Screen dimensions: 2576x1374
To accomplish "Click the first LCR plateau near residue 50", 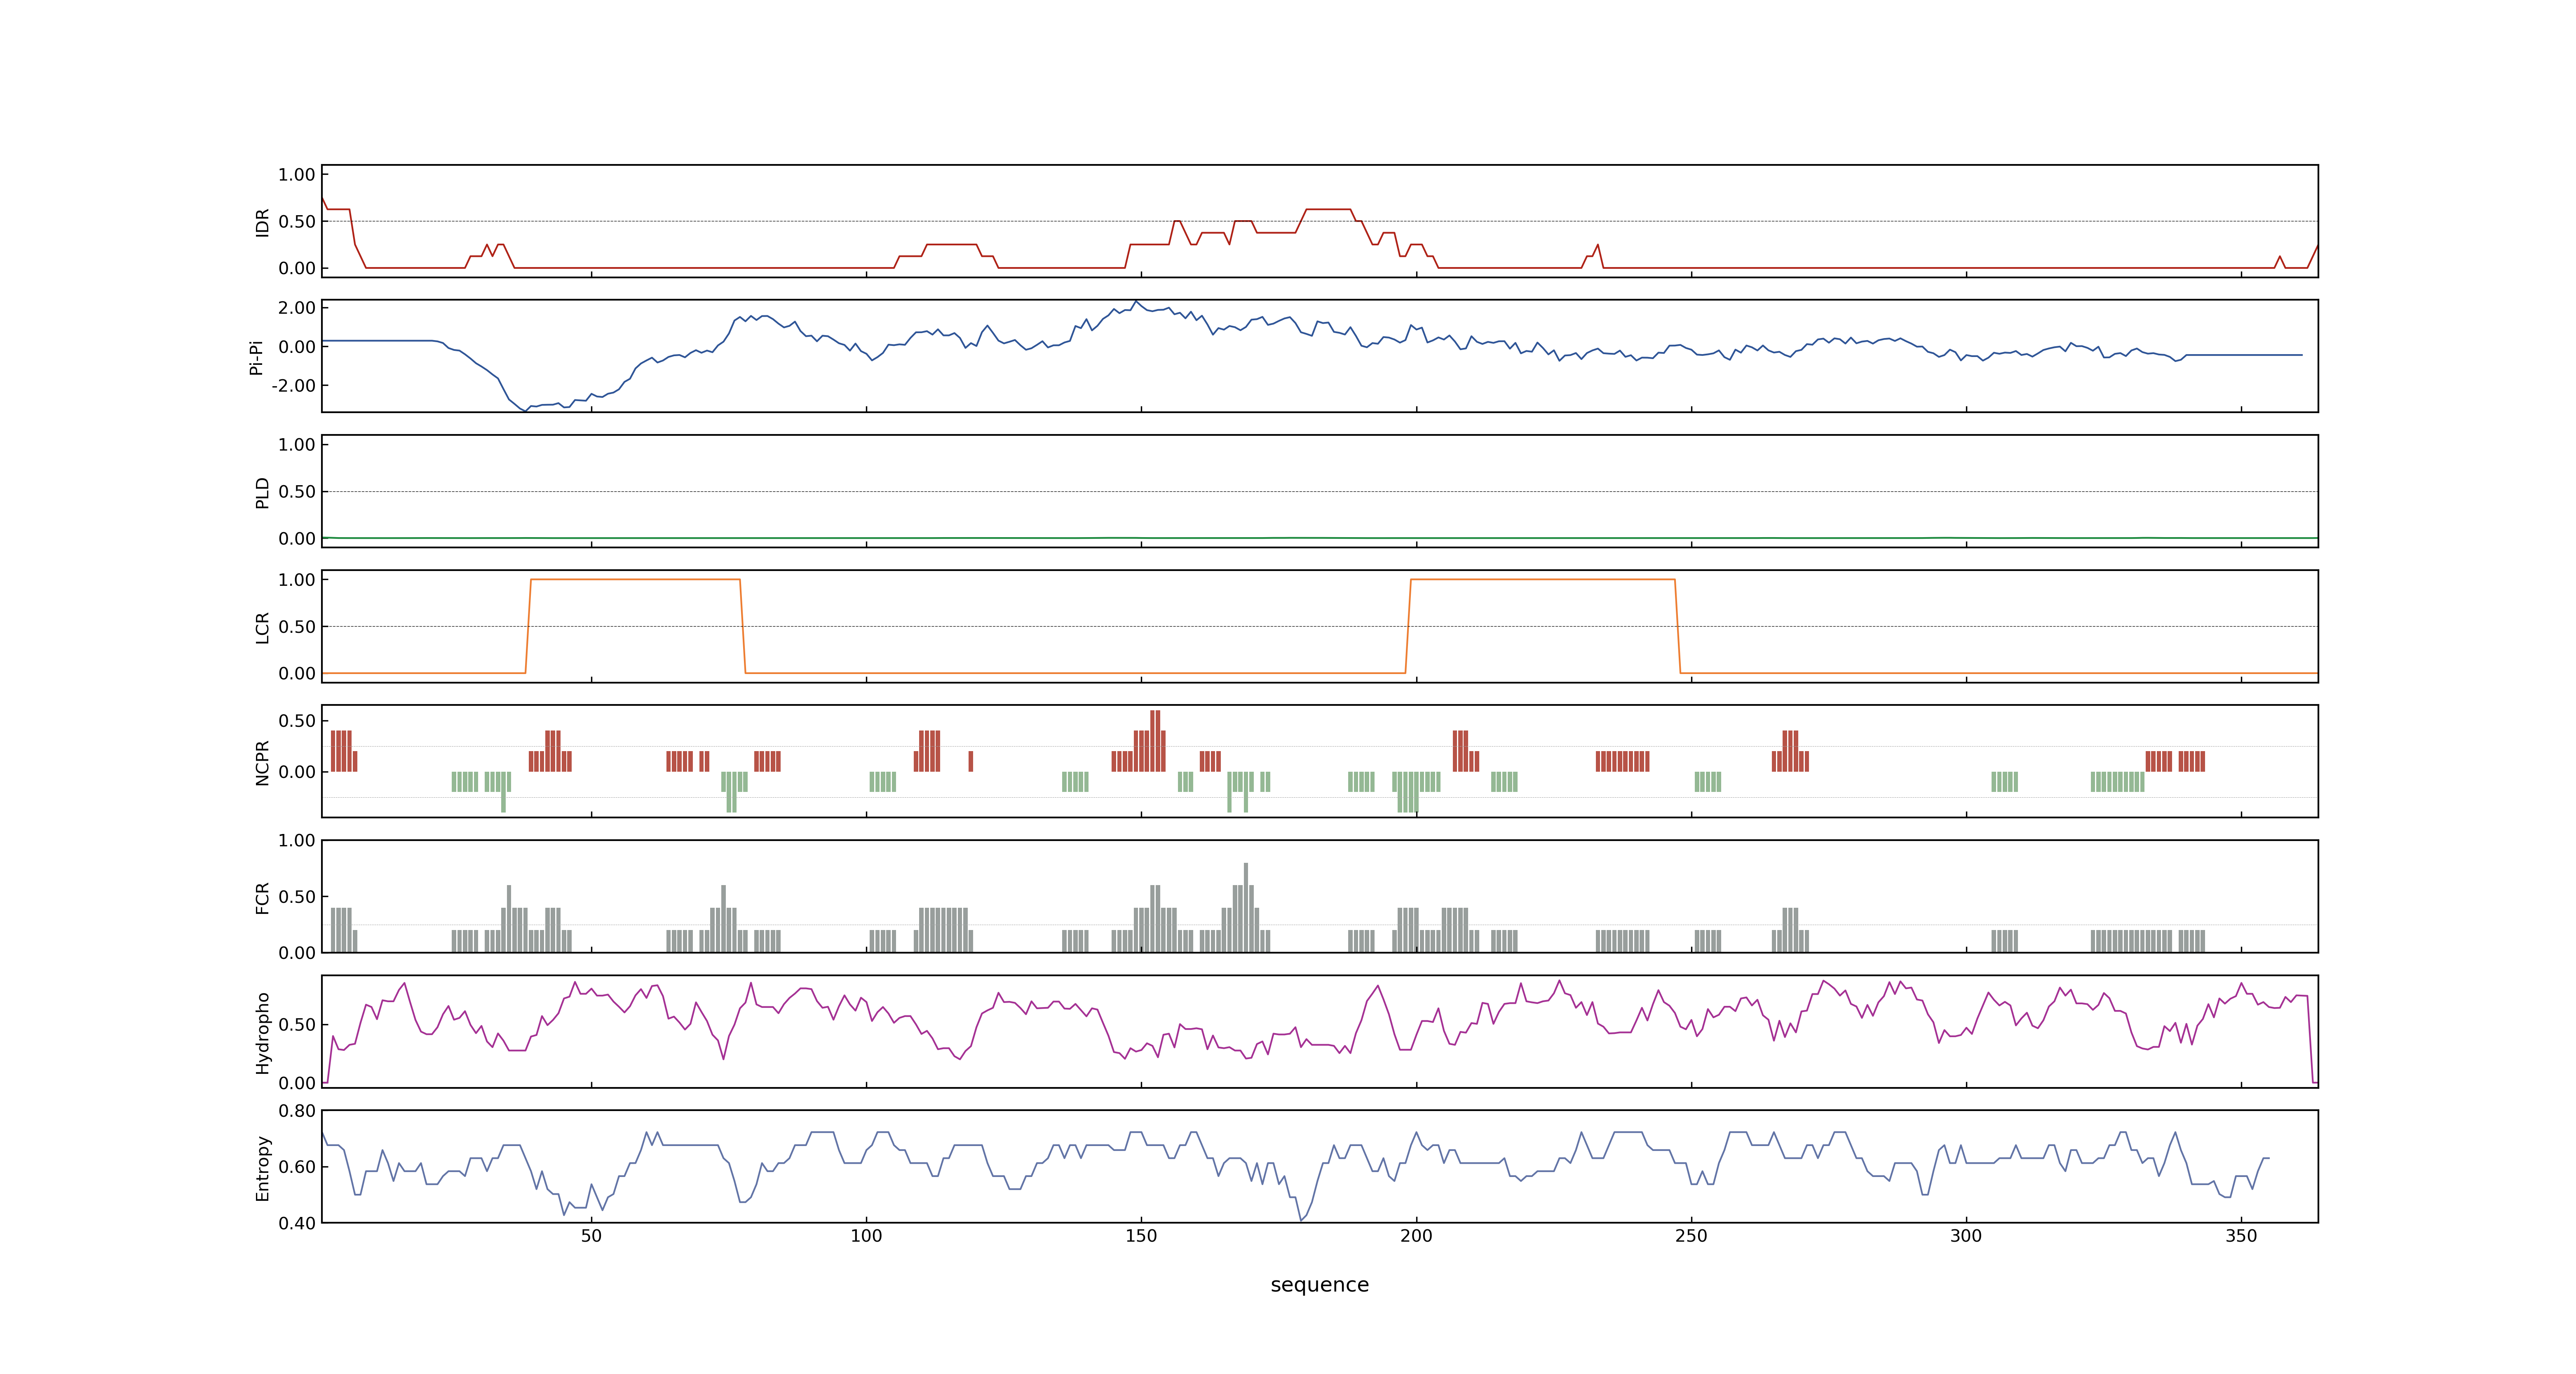I will click(x=635, y=580).
